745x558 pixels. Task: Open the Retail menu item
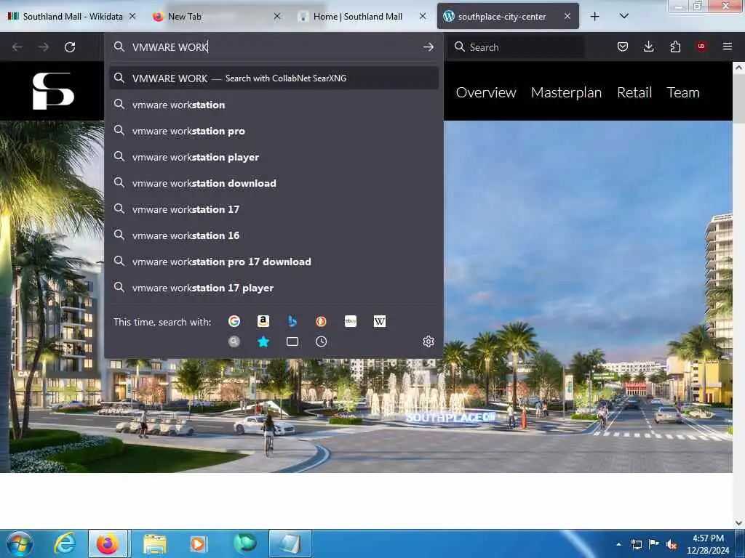[634, 92]
